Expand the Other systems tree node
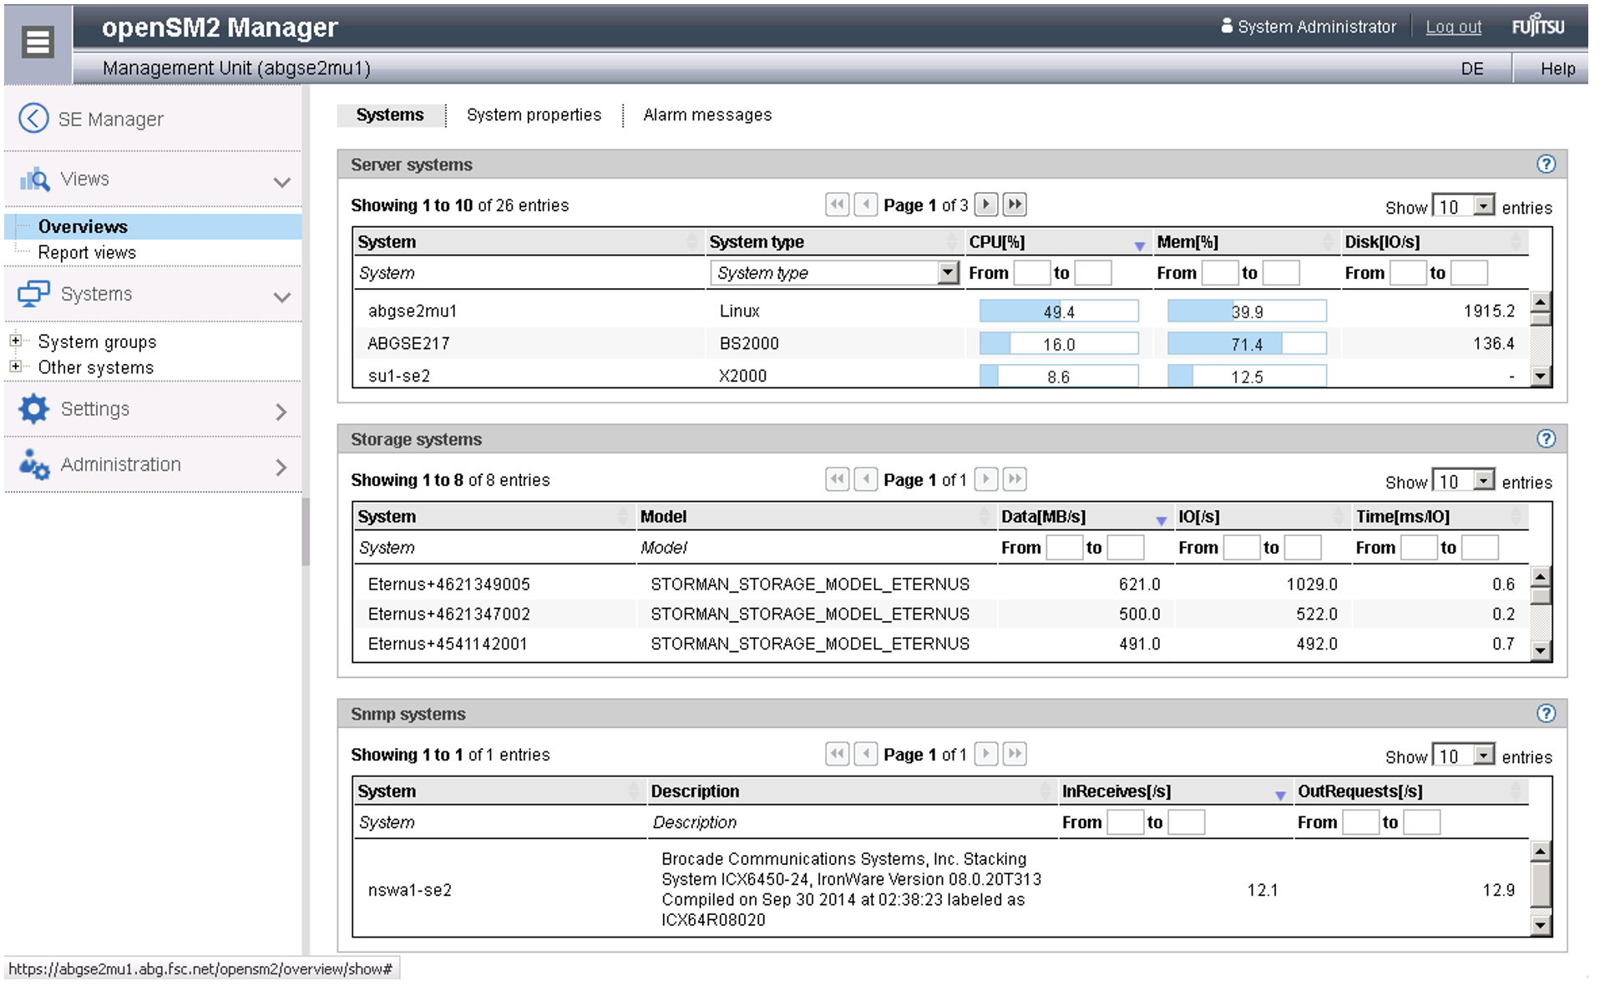Viewport: 1610px width, 986px height. point(15,367)
